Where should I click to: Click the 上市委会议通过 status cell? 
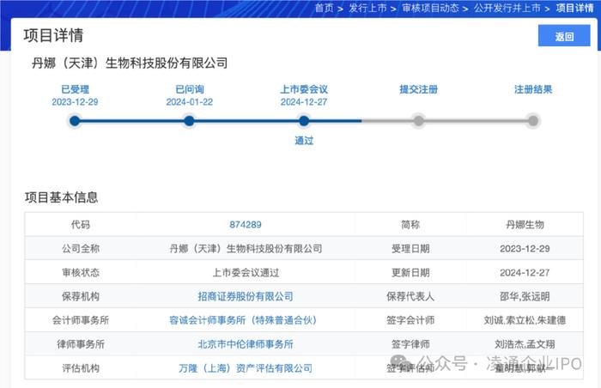click(x=246, y=273)
